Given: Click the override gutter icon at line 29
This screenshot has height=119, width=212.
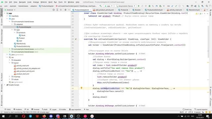Looking at the screenshot, I should (x=76, y=39).
